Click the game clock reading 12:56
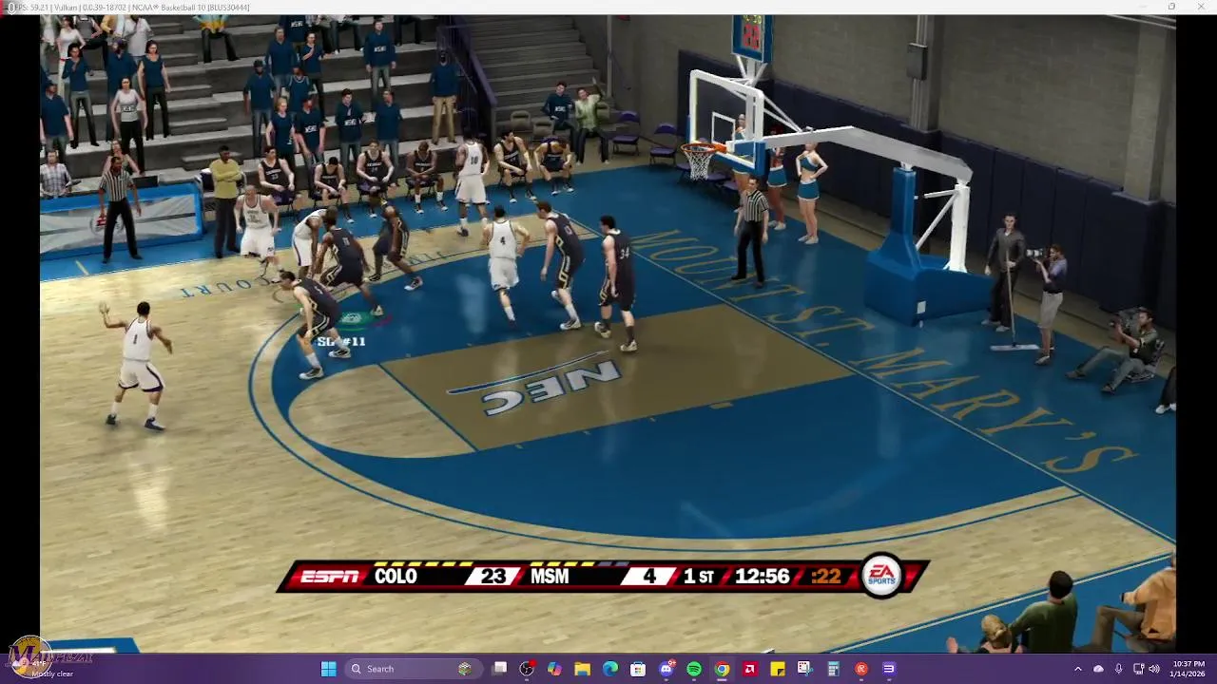This screenshot has height=684, width=1217. [763, 577]
